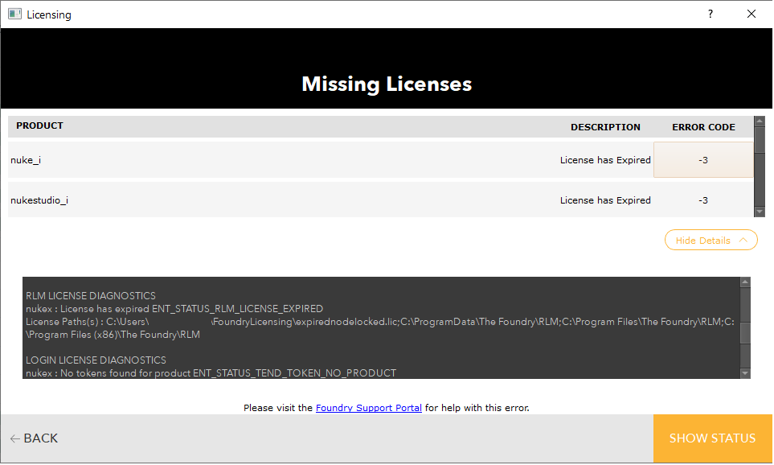This screenshot has height=465, width=774.
Task: Select the nuke_i product row
Action: tap(380, 160)
